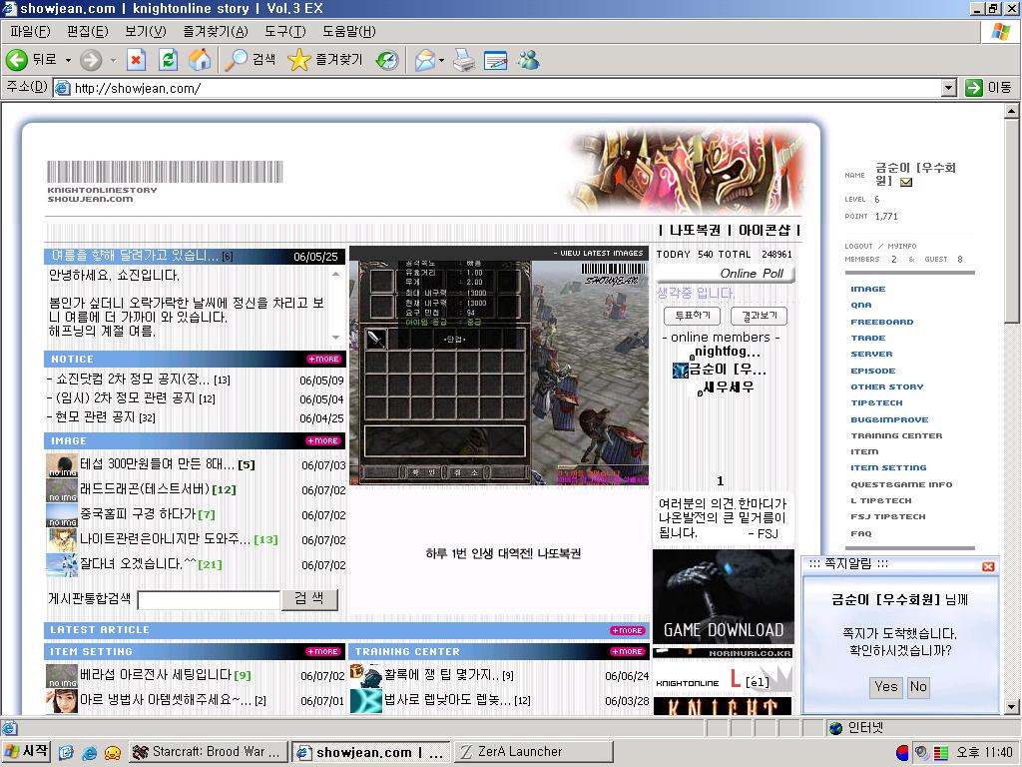
Task: Open Favorites (즐겨찾기) star button
Action: point(325,60)
